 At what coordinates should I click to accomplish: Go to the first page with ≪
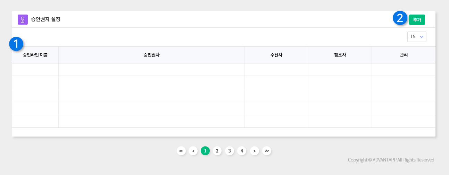click(x=181, y=151)
